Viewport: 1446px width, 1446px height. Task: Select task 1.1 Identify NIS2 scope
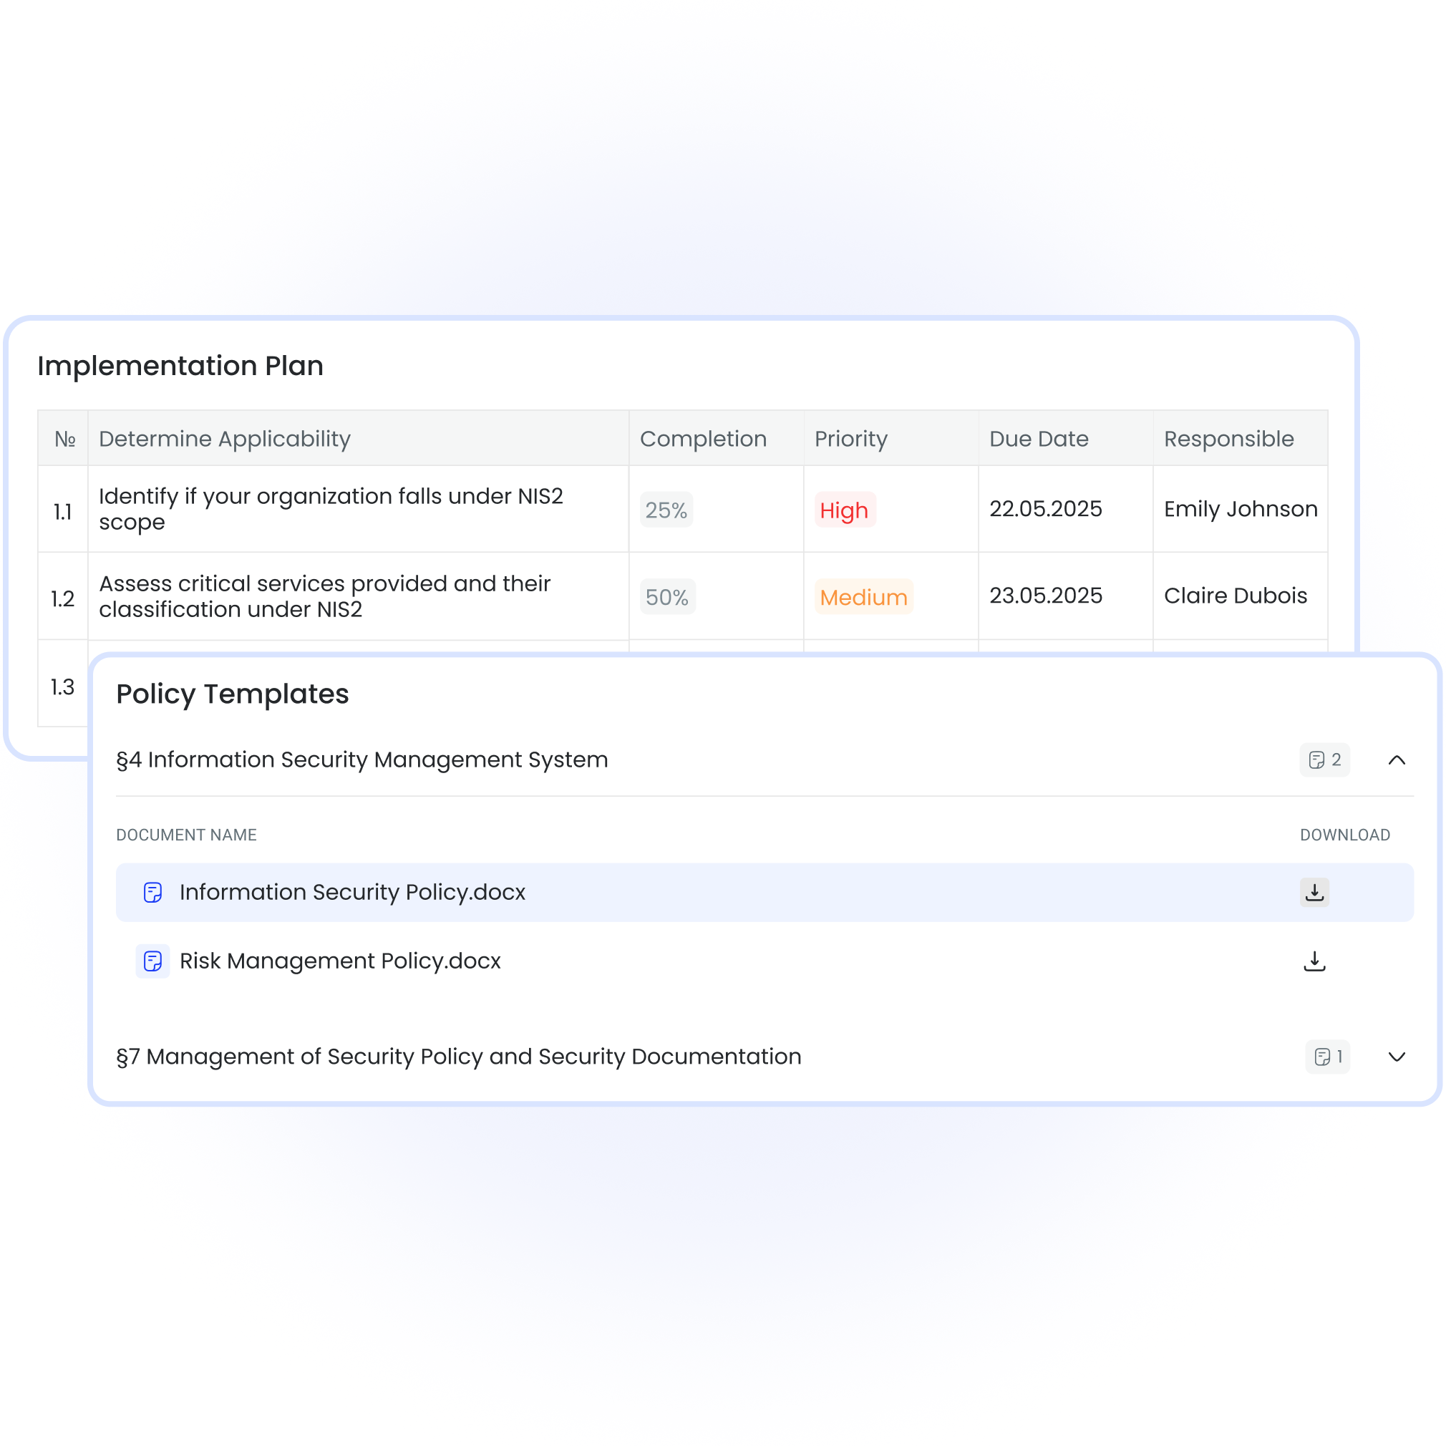tap(331, 509)
